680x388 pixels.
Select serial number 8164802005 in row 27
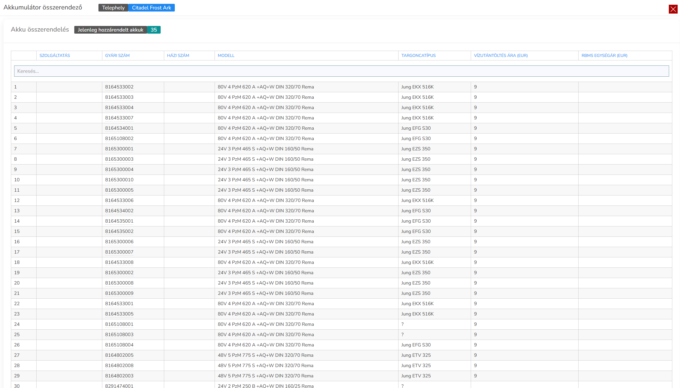[x=119, y=355]
